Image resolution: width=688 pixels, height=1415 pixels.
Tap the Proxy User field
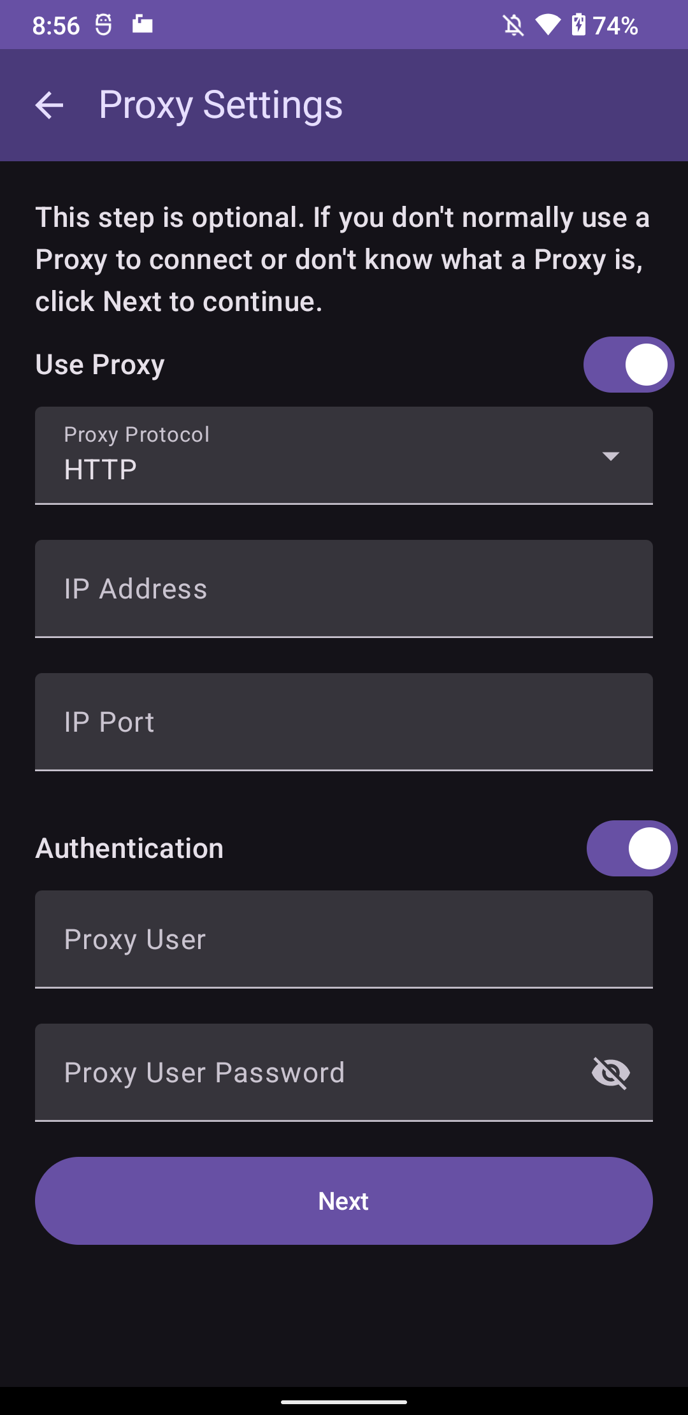tap(344, 939)
